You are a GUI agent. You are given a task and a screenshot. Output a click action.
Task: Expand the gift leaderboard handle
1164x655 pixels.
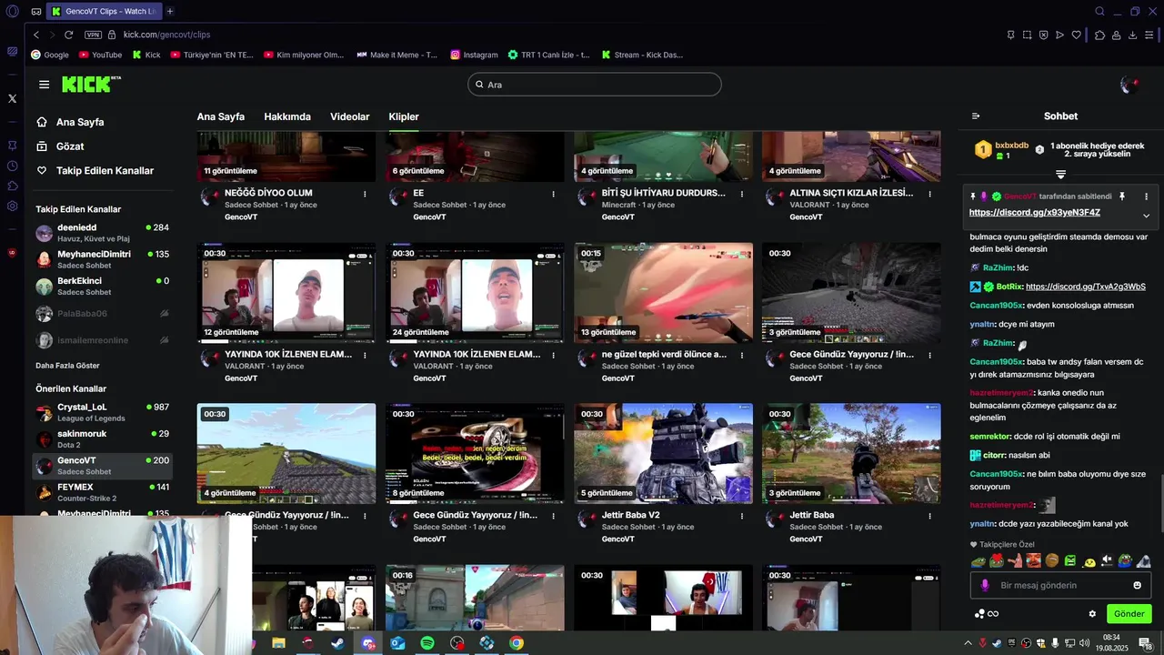(x=1060, y=174)
